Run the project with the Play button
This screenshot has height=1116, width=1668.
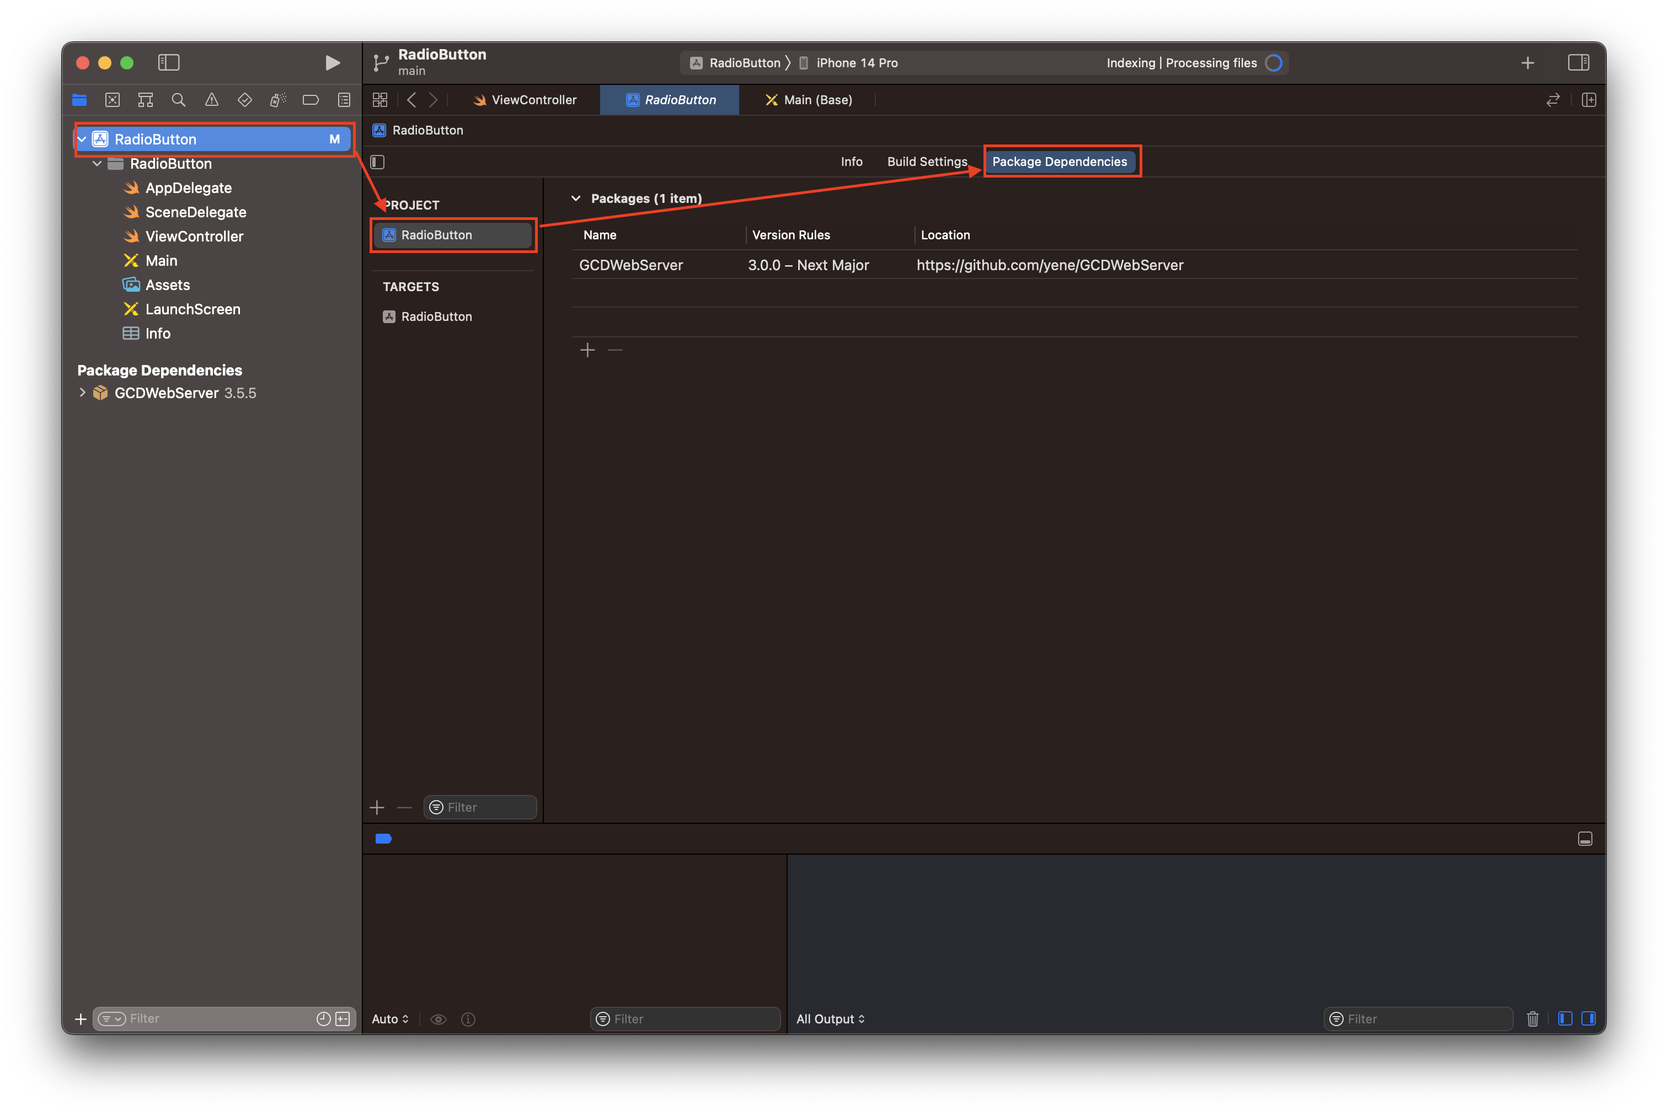[332, 63]
